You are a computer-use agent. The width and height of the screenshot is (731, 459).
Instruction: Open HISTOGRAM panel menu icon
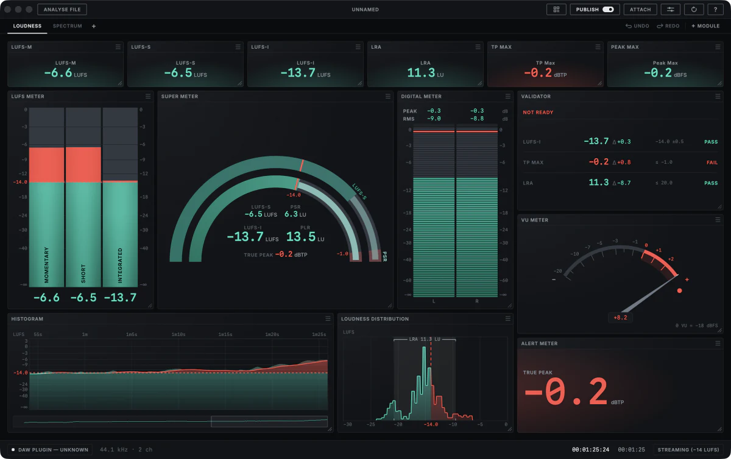coord(328,318)
